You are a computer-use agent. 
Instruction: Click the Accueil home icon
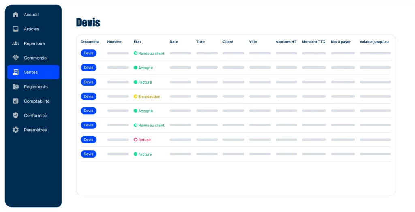point(16,15)
